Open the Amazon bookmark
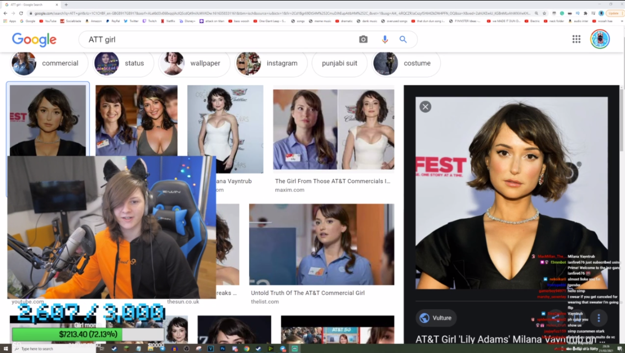The height and width of the screenshot is (353, 625). (x=94, y=21)
